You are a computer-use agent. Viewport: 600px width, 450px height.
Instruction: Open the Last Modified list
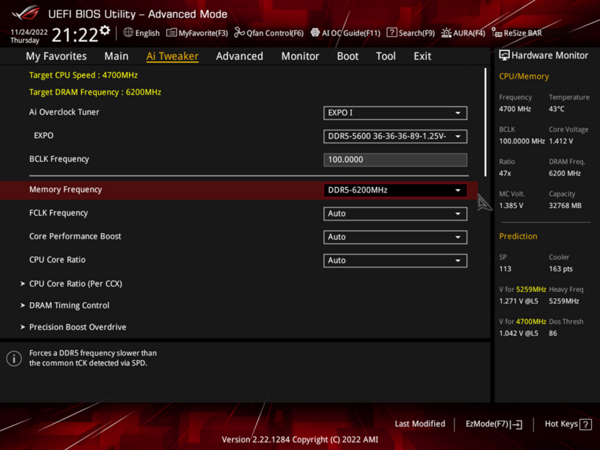coord(420,423)
